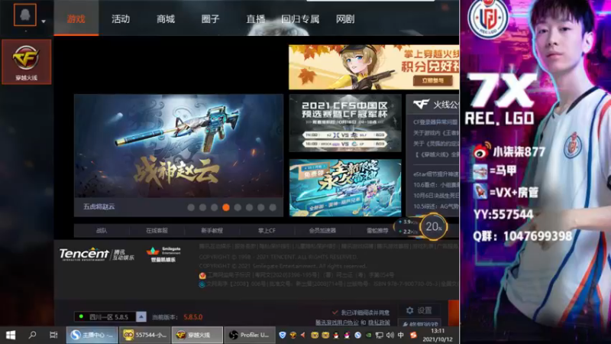The height and width of the screenshot is (344, 611).
Task: Click the taskbar search magnifier icon
Action: click(32, 335)
